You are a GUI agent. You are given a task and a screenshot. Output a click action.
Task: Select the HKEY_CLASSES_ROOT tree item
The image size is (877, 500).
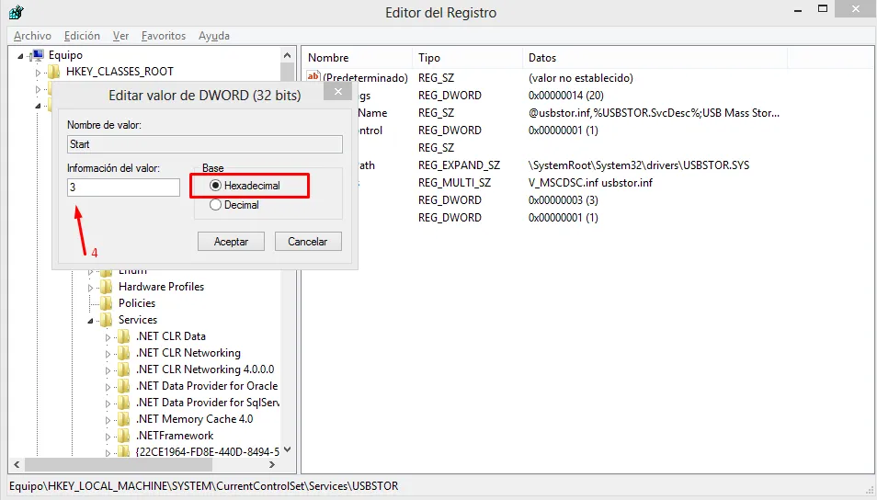click(x=120, y=72)
